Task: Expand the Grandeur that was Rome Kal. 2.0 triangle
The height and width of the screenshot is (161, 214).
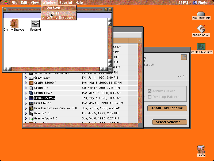Action: point(26,108)
